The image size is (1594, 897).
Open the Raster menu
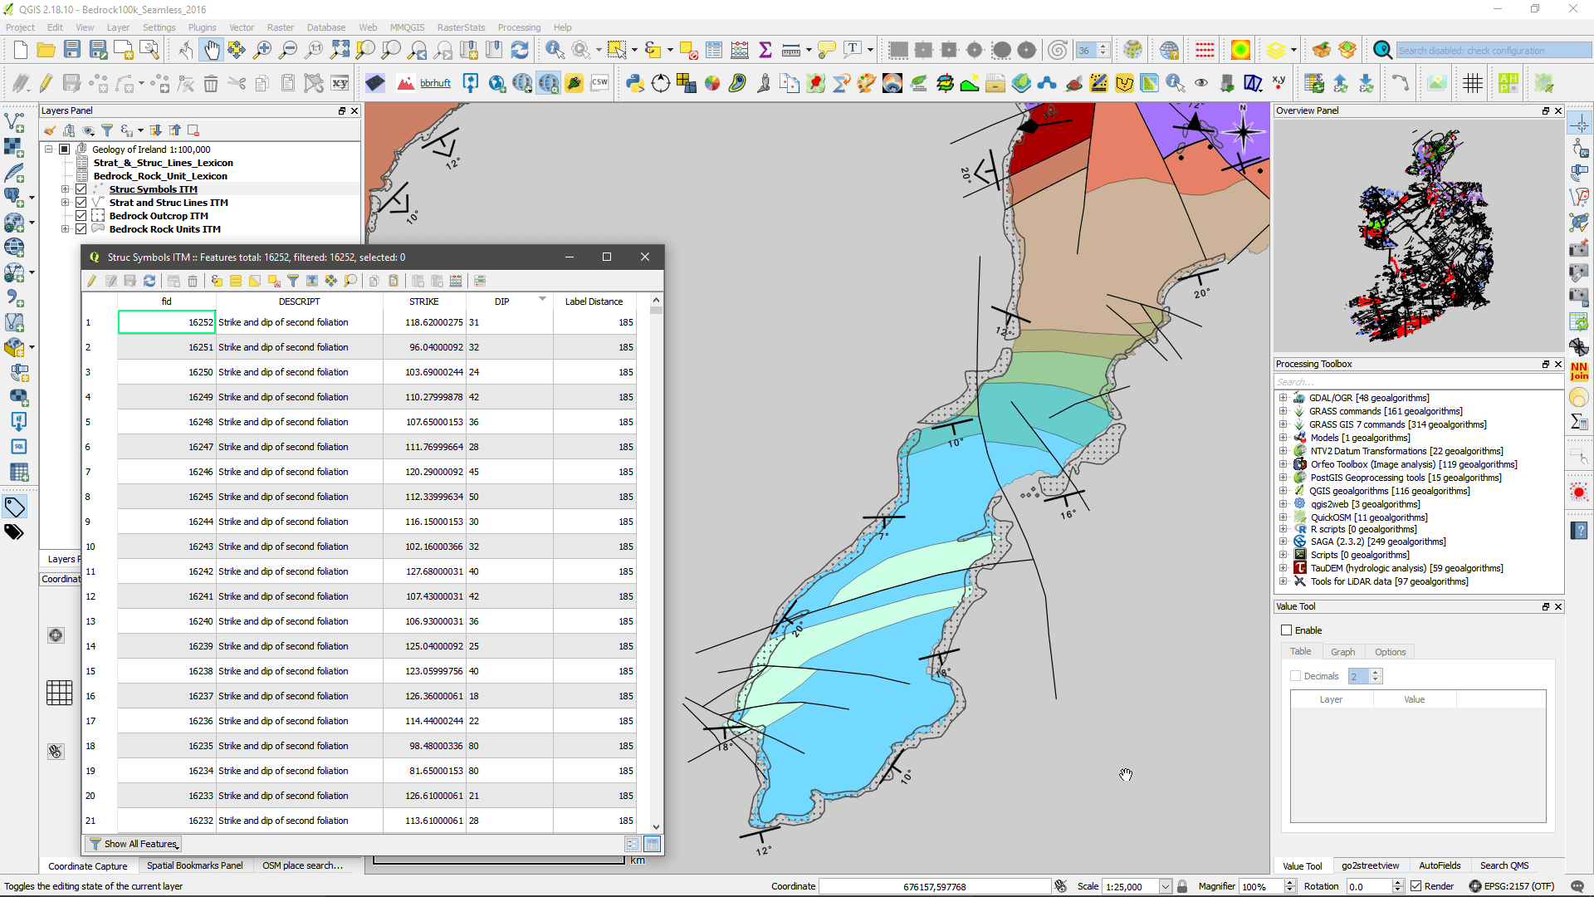point(280,27)
